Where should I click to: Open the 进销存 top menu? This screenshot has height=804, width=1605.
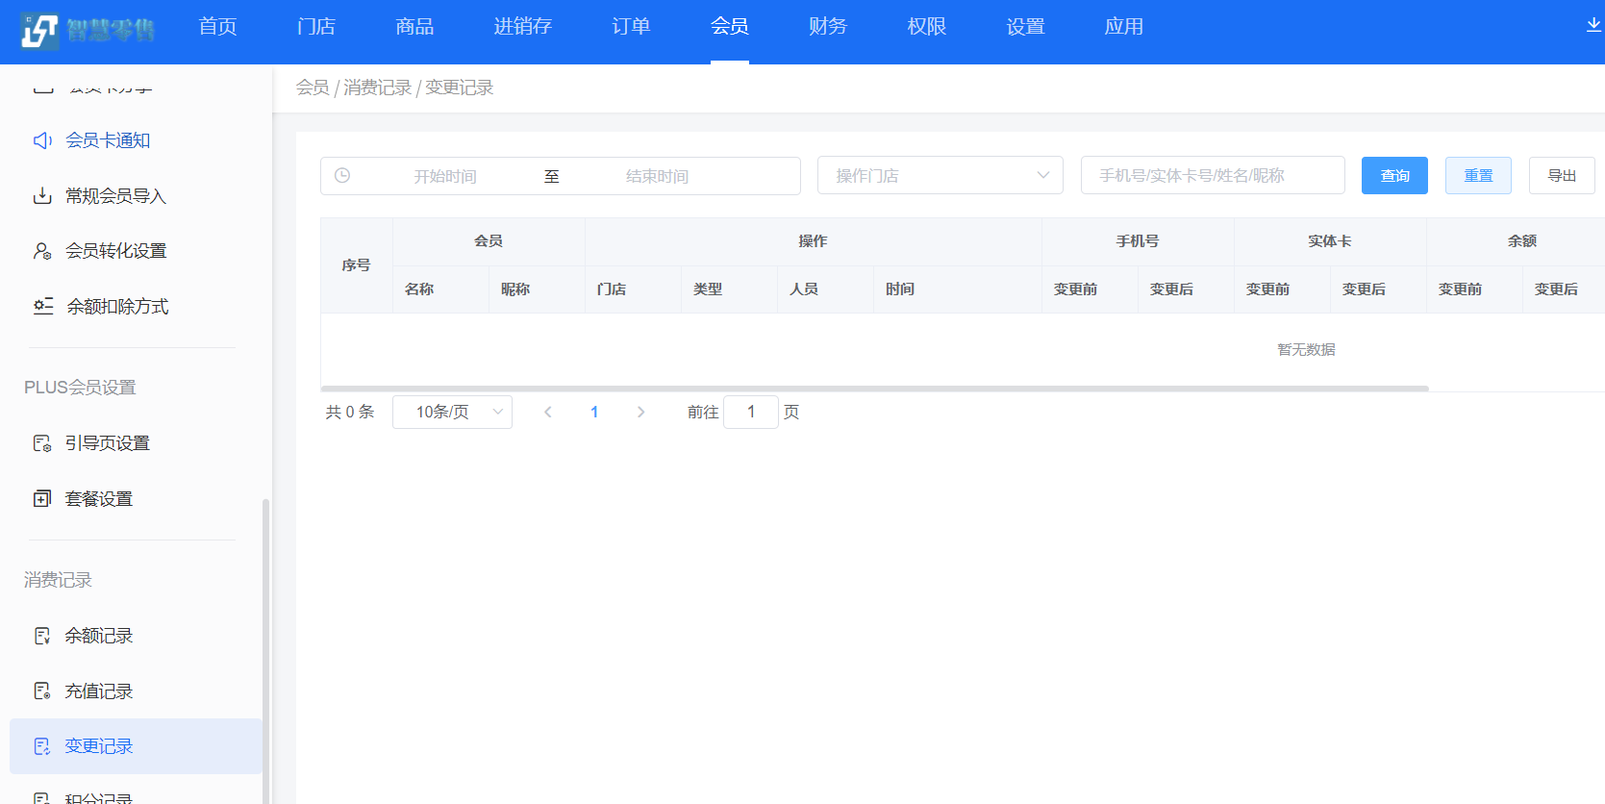coord(522,27)
